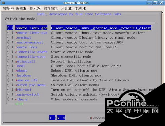Select the terminal mode radio option
The image size is (165, 126).
(10, 37)
